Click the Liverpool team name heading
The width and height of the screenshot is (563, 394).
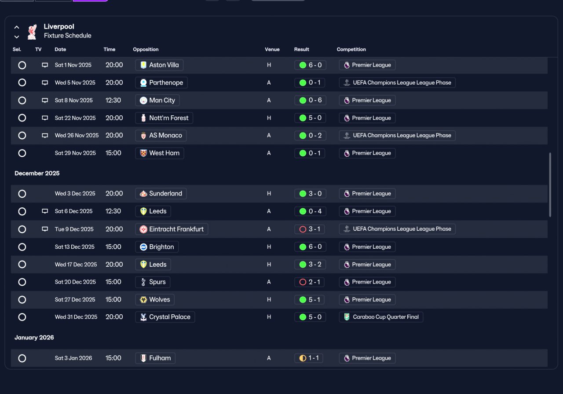click(x=59, y=27)
